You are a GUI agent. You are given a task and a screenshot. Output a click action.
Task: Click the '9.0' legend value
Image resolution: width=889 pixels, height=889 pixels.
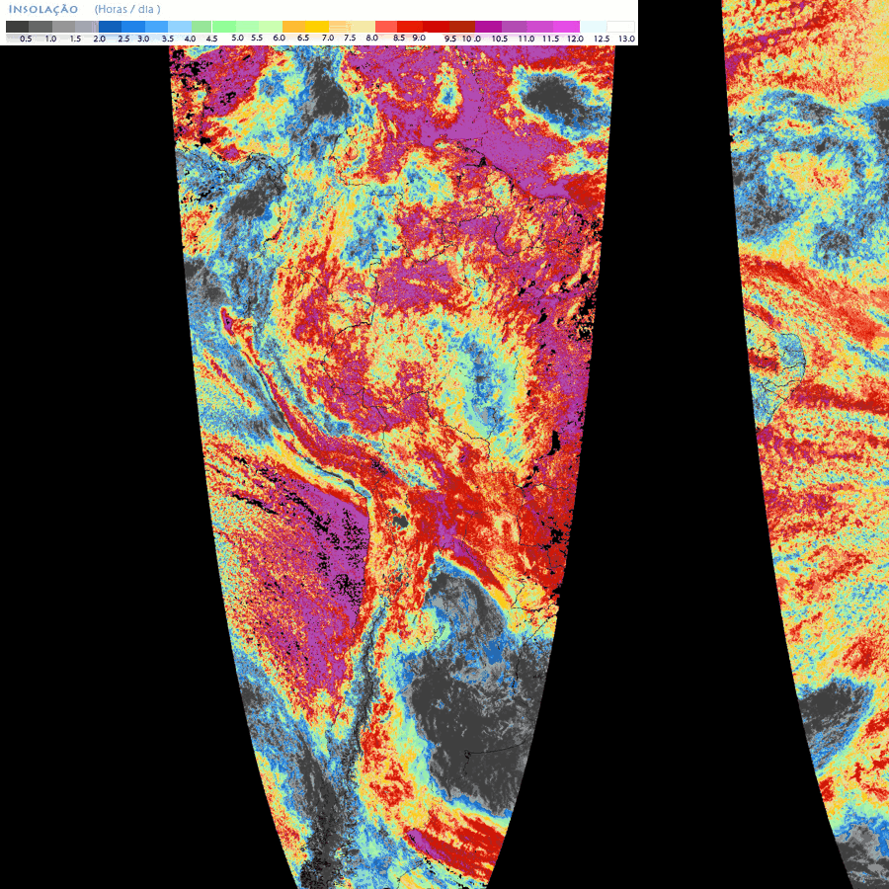(419, 38)
